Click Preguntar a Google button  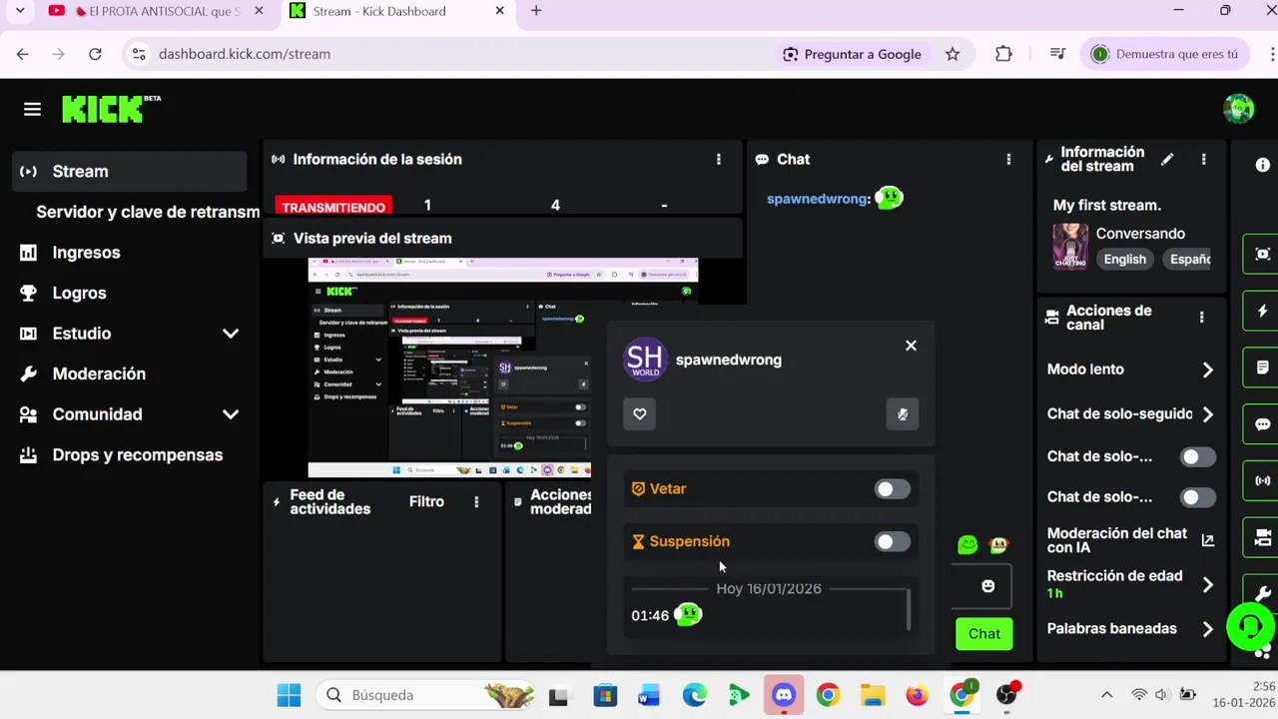(x=852, y=54)
